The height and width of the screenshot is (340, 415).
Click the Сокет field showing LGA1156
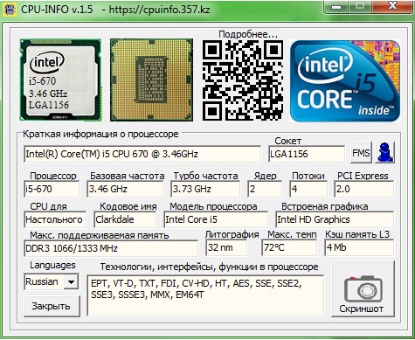click(307, 154)
